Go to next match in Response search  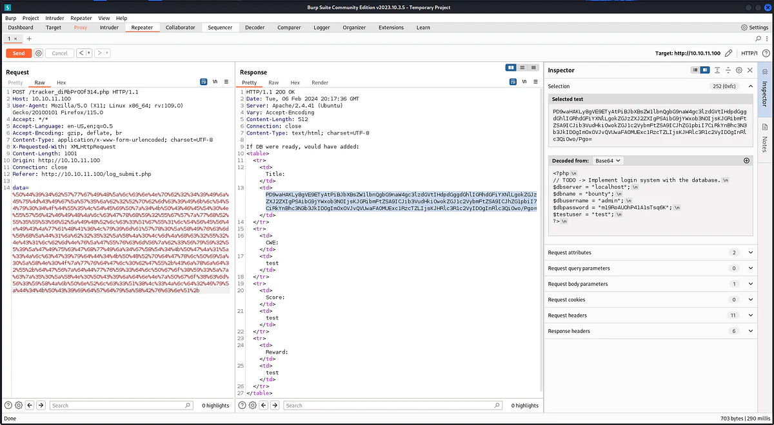point(275,405)
